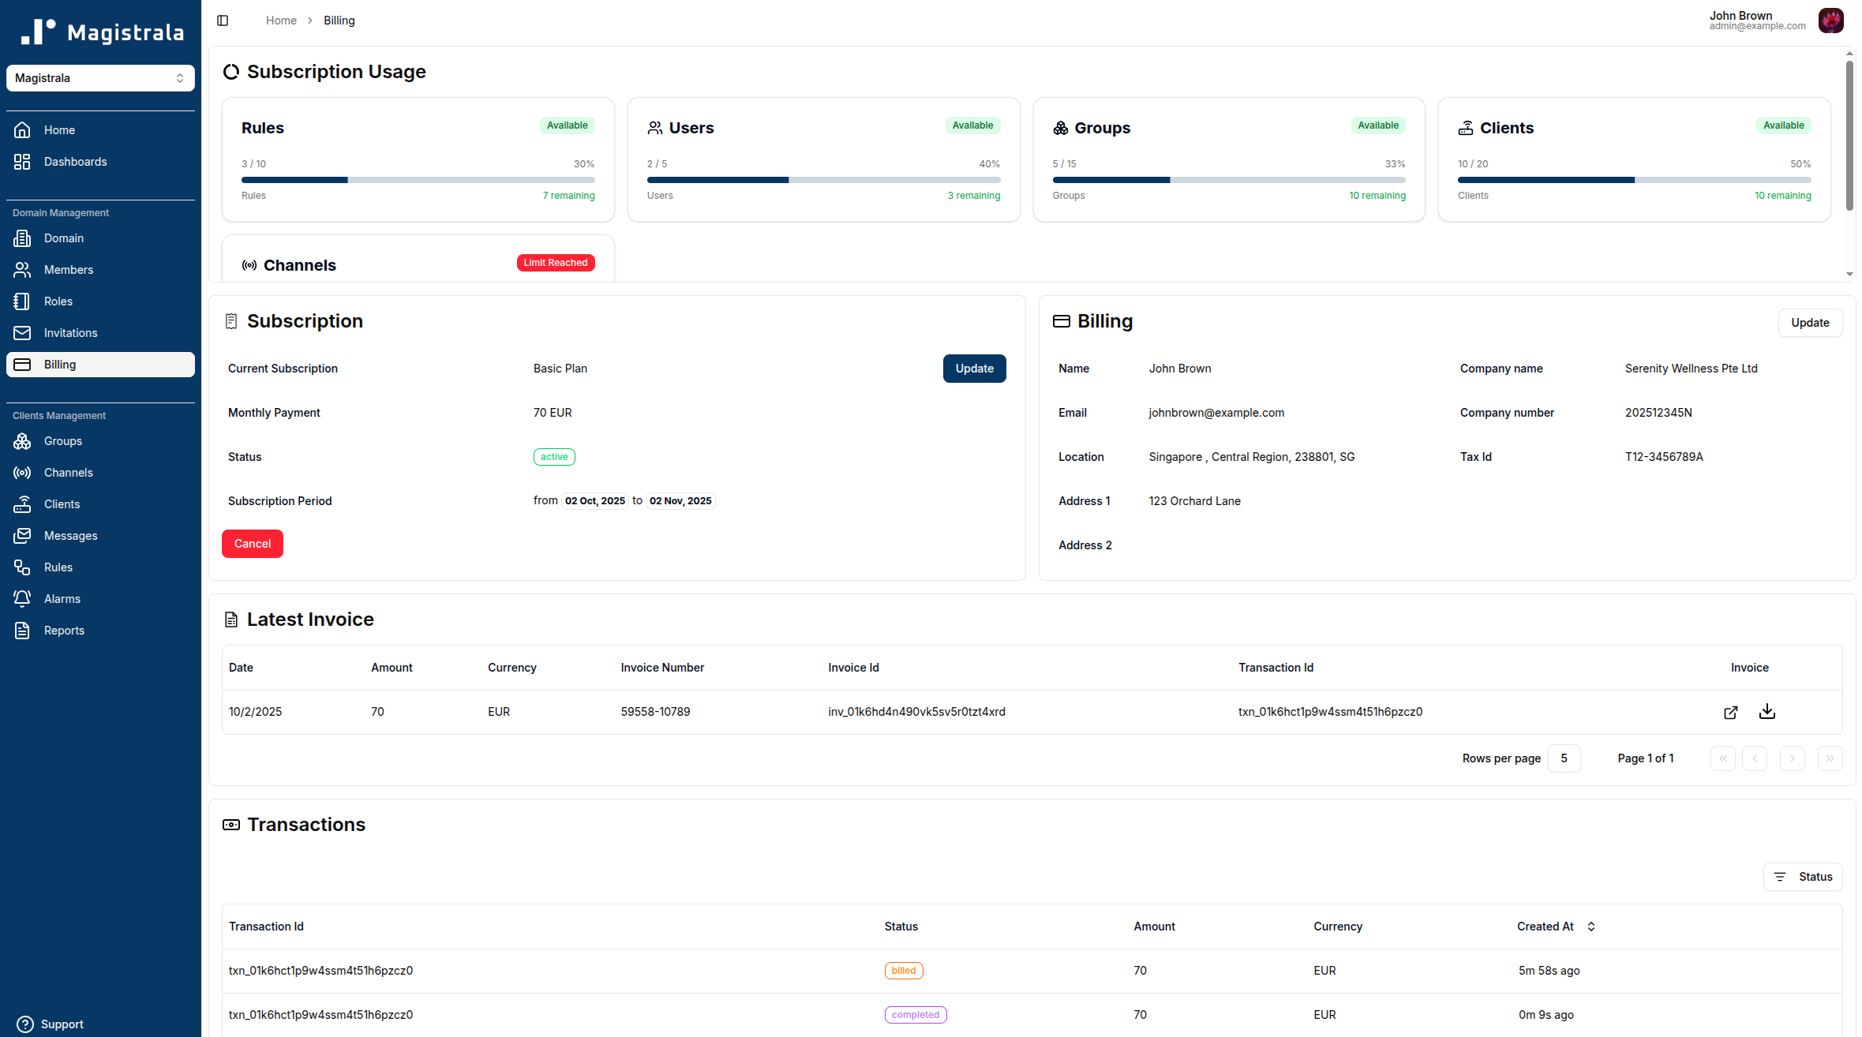Open the Channels section under Clients Management
This screenshot has height=1037, width=1862.
pos(68,472)
